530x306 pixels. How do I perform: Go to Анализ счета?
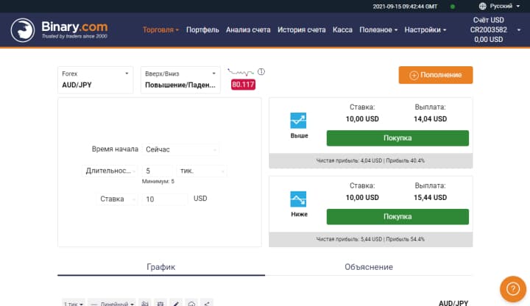[248, 29]
